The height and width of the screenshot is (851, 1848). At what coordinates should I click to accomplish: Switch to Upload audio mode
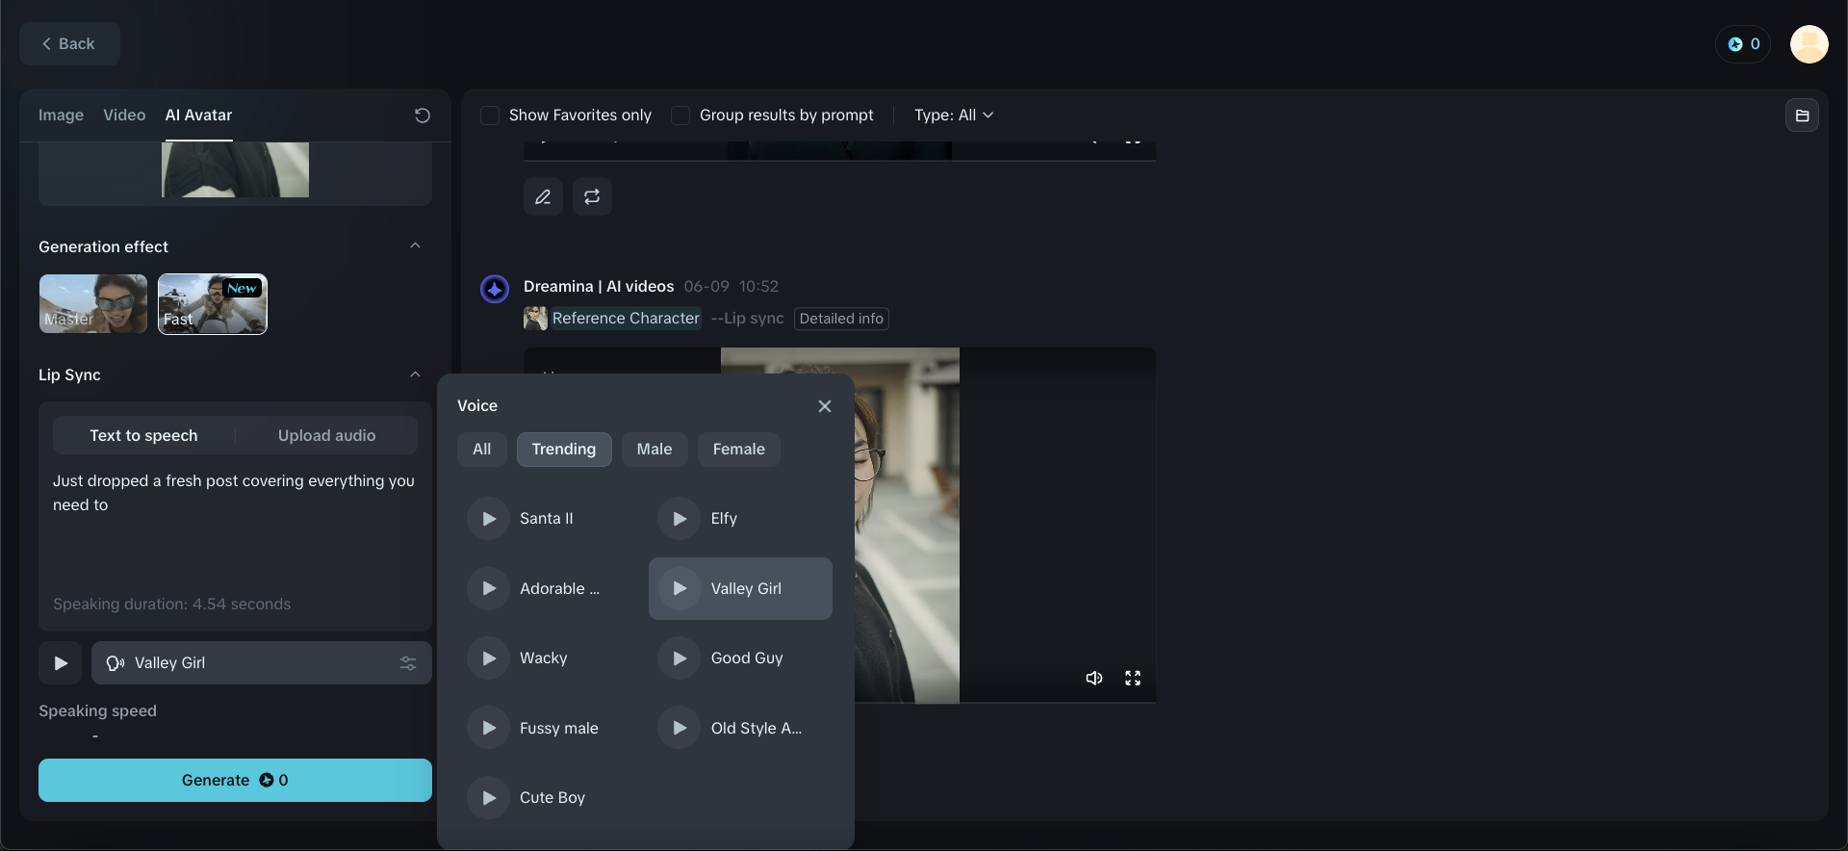(x=327, y=436)
